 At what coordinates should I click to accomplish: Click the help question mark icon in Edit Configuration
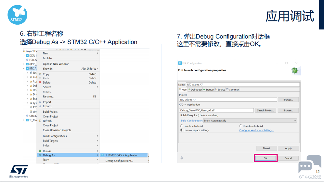click(181, 158)
